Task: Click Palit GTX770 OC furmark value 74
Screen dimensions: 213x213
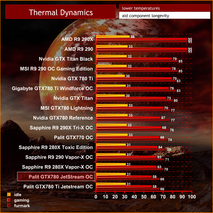Action: point(170,140)
